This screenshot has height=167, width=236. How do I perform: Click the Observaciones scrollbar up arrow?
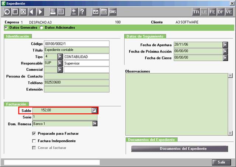[230, 76]
